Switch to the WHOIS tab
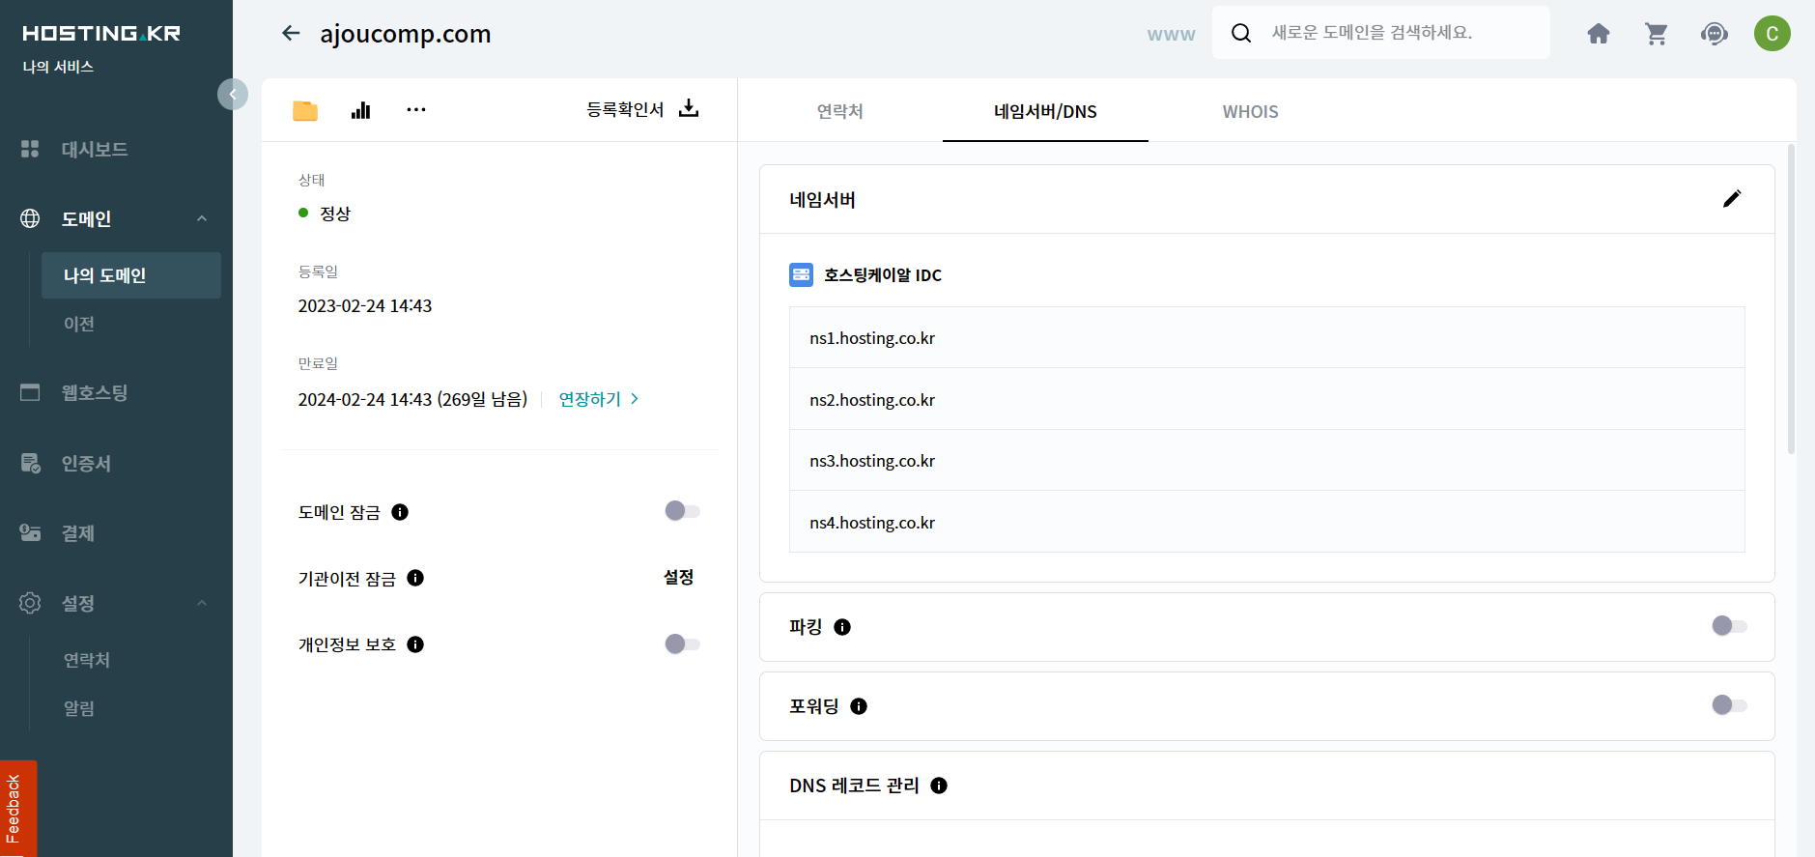 [x=1250, y=112]
